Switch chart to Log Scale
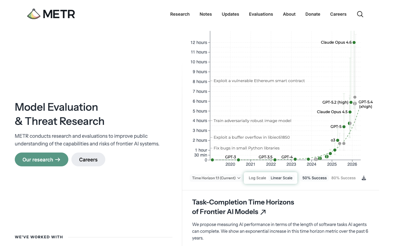This screenshot has width=394, height=246. pos(257,178)
